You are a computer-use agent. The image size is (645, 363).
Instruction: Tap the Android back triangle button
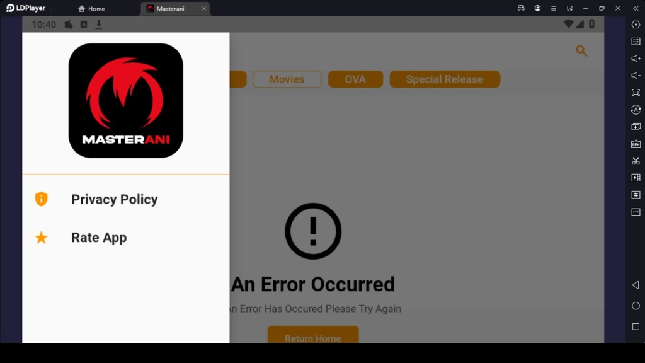636,285
